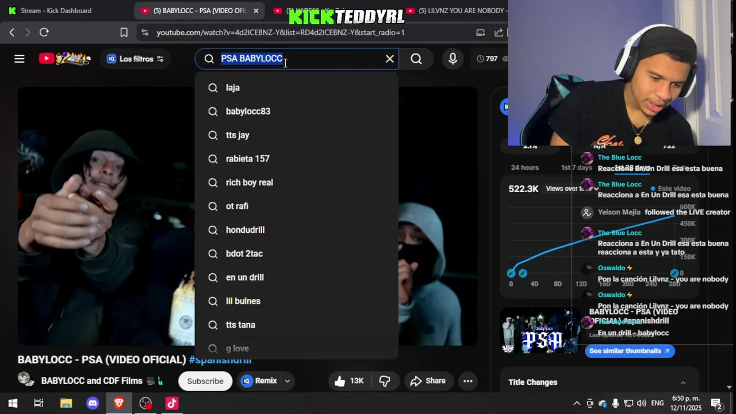Expand the Remix dropdown arrow
Screen dimensions: 736x414
tap(287, 381)
